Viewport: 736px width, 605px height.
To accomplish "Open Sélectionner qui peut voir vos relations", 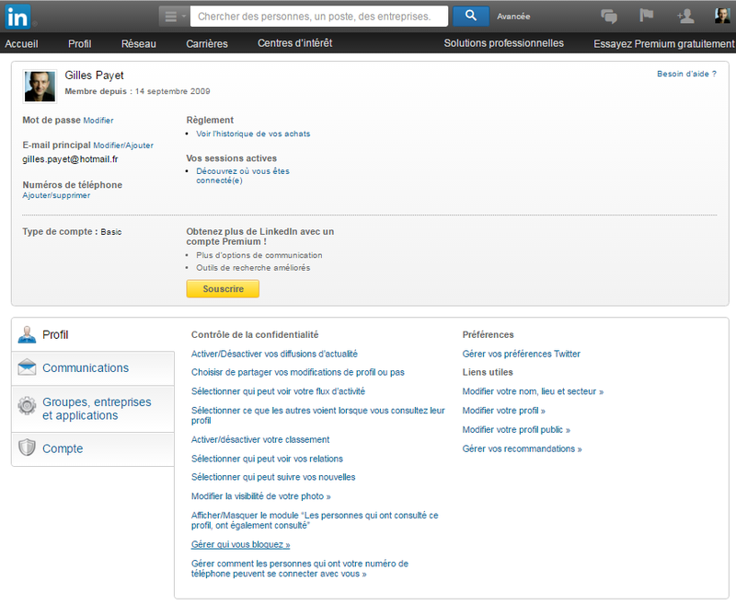I will pyautogui.click(x=267, y=459).
